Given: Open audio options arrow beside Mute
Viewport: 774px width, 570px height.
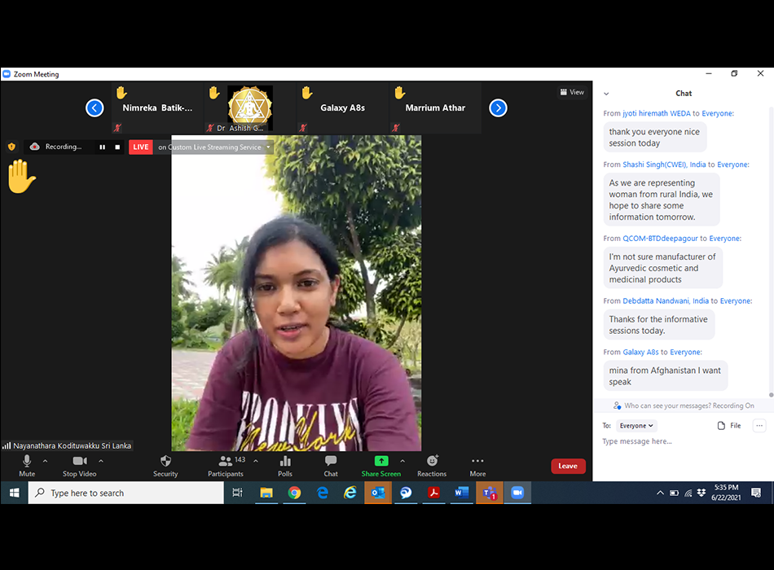Looking at the screenshot, I should pos(46,461).
